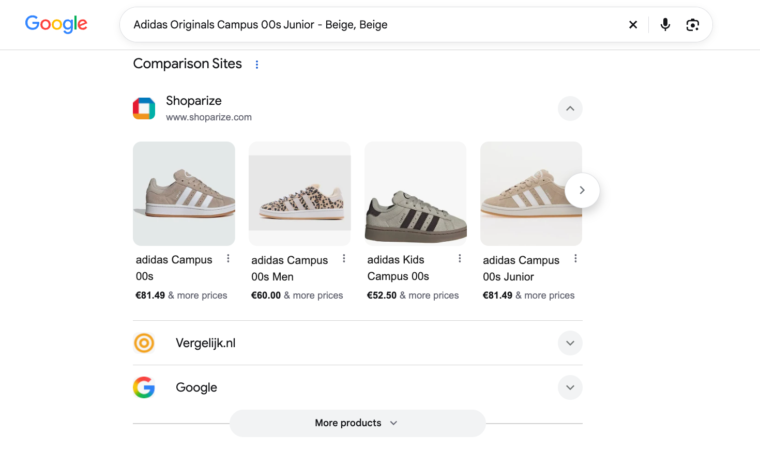Open options menu for adidas Campus 00s
Image resolution: width=760 pixels, height=467 pixels.
(x=228, y=258)
